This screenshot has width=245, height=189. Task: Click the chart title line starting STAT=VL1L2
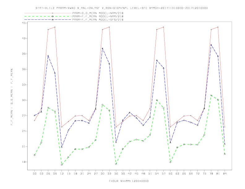(x=122, y=8)
